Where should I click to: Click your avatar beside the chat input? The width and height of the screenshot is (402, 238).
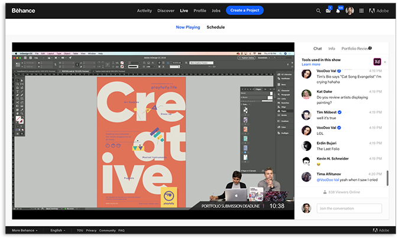[306, 209]
